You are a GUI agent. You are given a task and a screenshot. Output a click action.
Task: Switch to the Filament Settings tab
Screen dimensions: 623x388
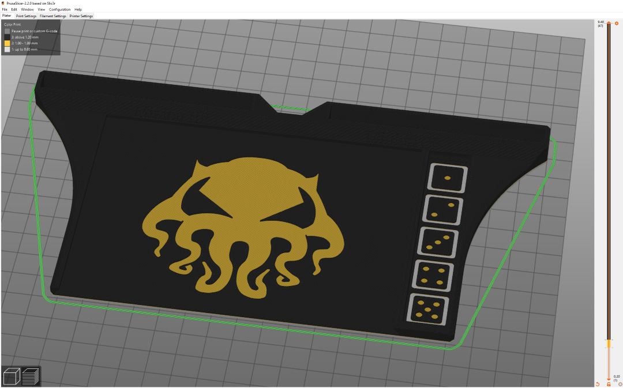[x=53, y=16]
